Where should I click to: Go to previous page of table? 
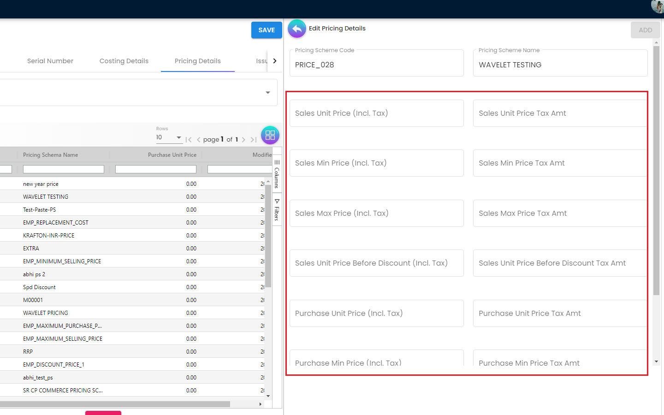(x=198, y=140)
